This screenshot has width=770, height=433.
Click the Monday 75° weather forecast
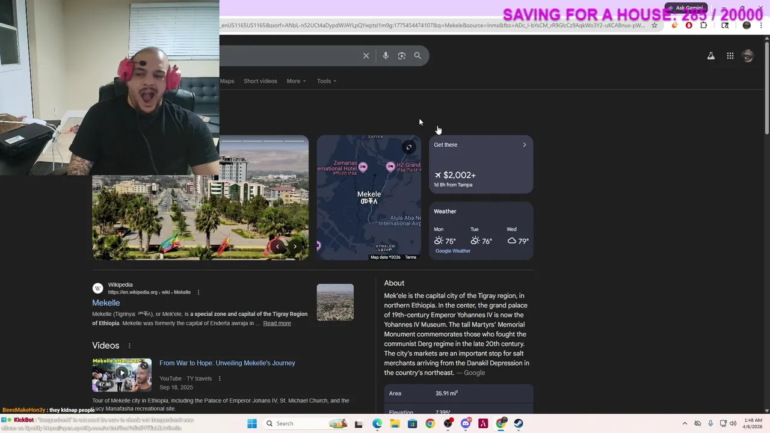point(445,237)
